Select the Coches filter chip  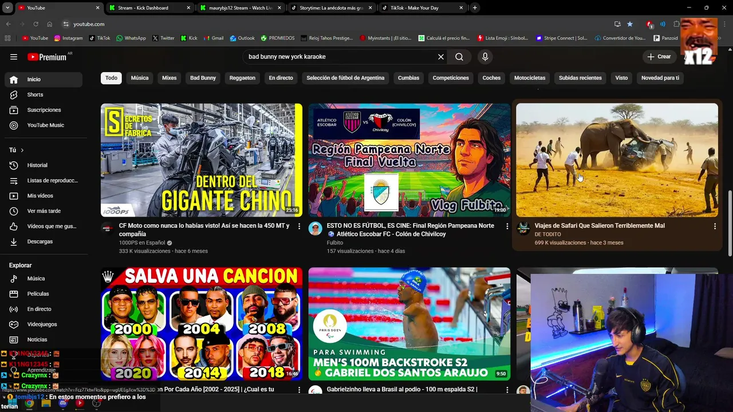[491, 78]
